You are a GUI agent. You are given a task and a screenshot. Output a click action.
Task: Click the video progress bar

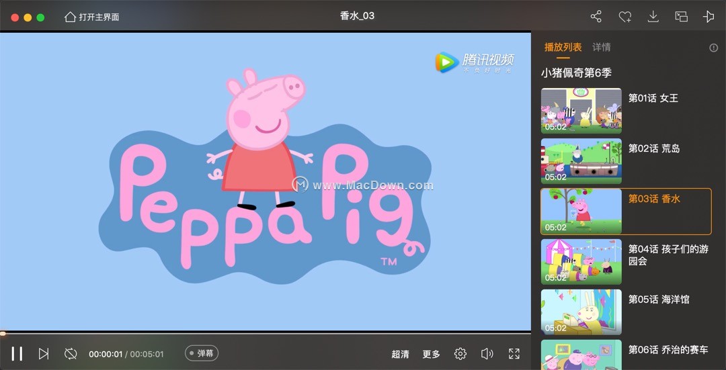point(266,332)
